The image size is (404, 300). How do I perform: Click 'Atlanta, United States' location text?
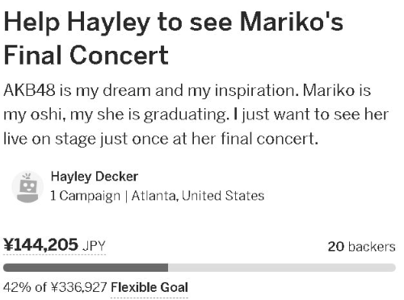click(198, 196)
